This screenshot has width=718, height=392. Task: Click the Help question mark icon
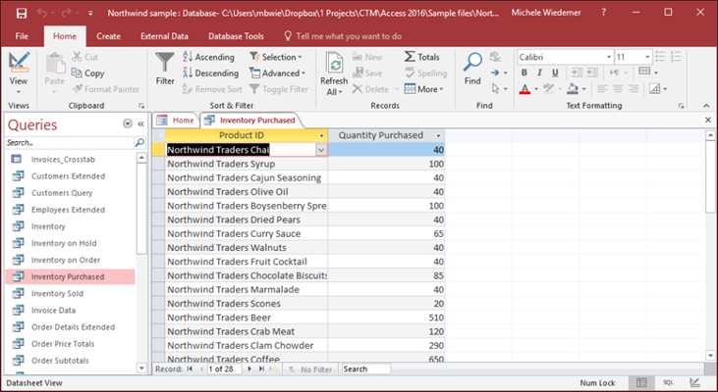click(x=603, y=13)
